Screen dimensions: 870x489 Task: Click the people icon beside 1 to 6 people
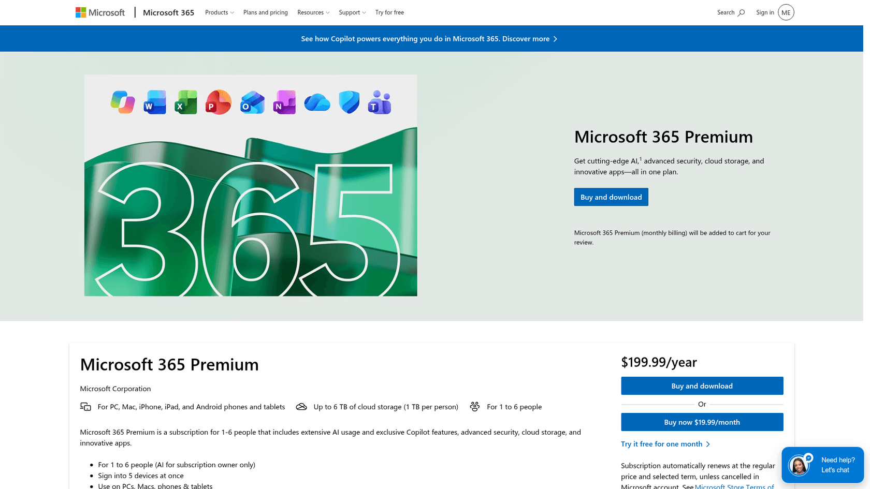pos(474,407)
